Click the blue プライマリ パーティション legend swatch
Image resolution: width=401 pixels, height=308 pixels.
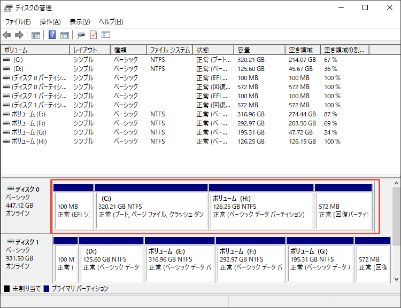point(47,289)
